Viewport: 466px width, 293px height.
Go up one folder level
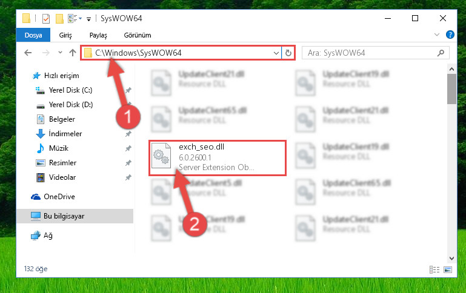pos(73,53)
